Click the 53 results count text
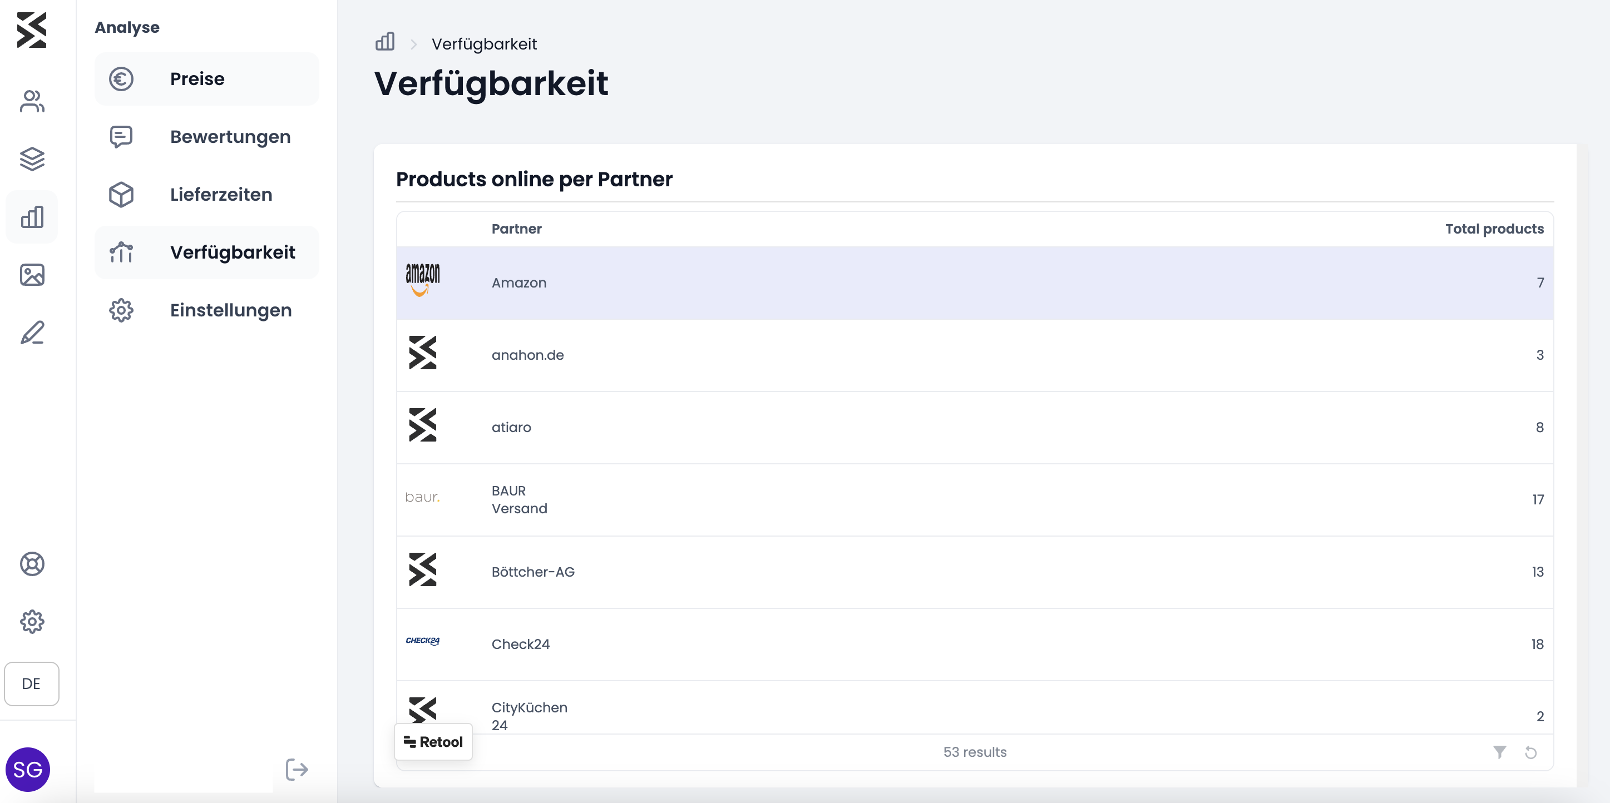This screenshot has height=803, width=1610. (x=975, y=752)
